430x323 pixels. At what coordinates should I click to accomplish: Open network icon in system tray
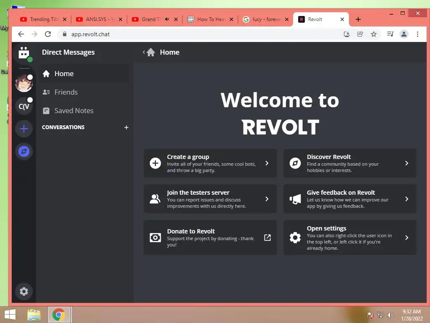[x=380, y=315]
